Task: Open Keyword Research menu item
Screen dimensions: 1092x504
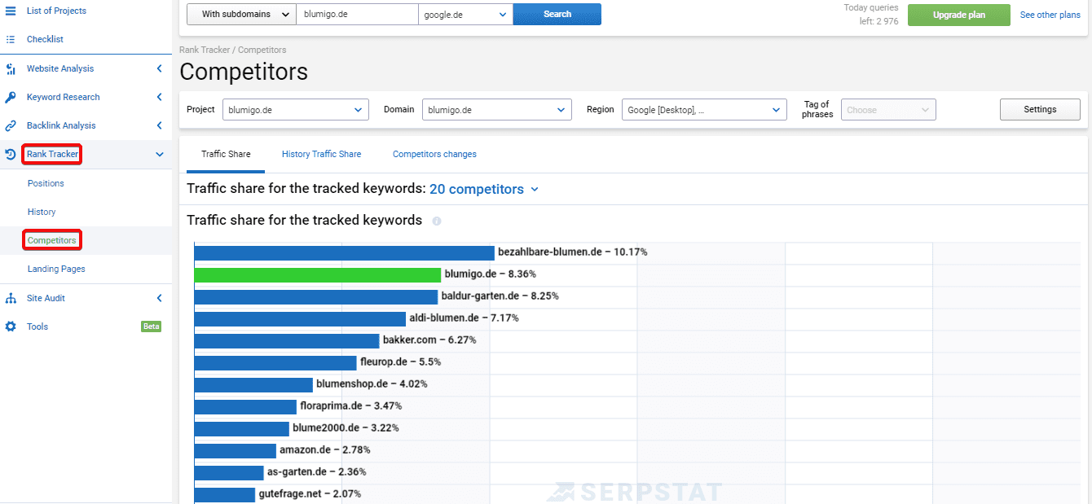Action: click(64, 97)
